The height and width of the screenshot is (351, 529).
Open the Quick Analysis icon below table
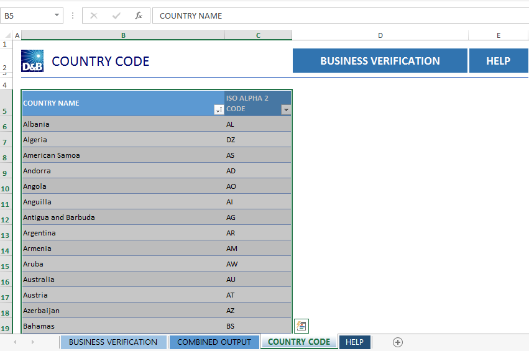point(301,326)
